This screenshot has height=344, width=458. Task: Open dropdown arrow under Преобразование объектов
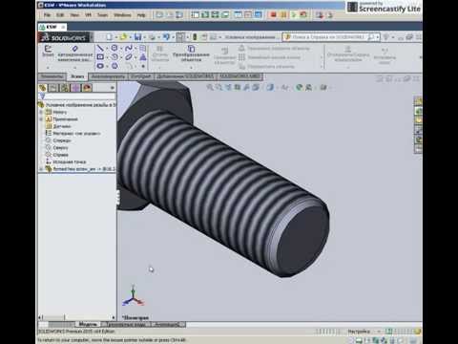[191, 68]
